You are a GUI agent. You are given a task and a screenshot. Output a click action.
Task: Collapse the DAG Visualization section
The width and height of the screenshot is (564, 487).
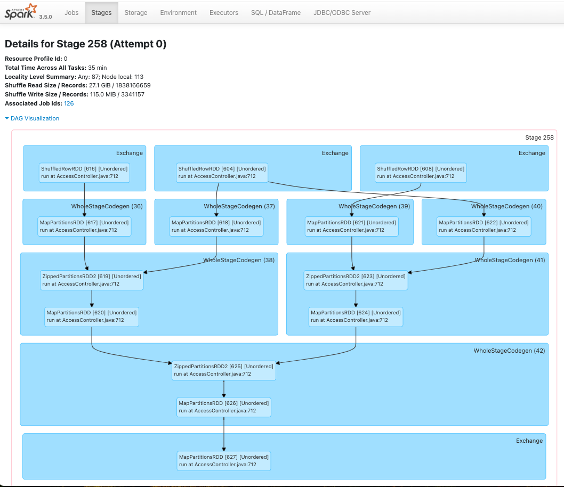click(34, 118)
